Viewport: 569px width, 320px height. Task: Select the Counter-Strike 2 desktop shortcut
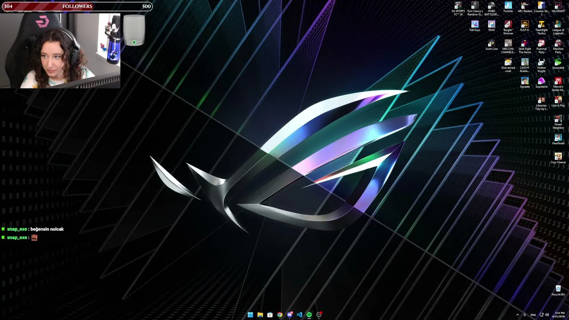pyautogui.click(x=541, y=8)
